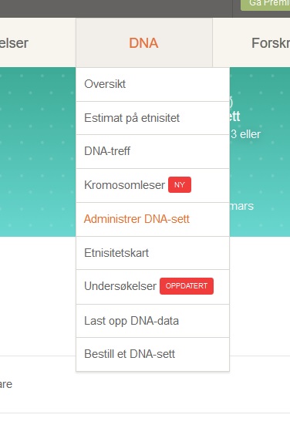Select Oversikt from the DNA menu
The height and width of the screenshot is (435, 290).
point(153,84)
